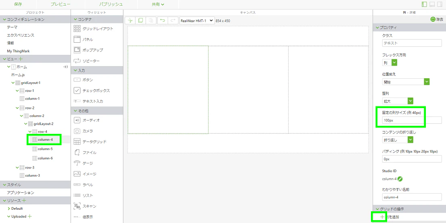
Task: Select the イメージ widget
Action: click(85, 174)
